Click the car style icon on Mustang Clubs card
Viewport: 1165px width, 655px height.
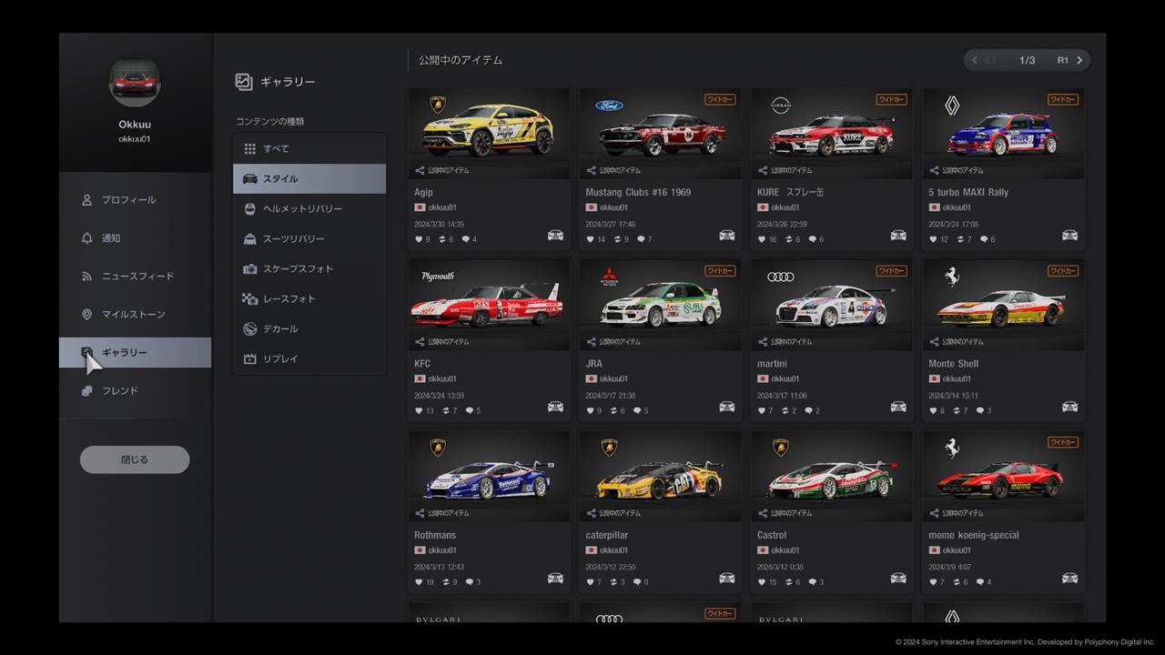point(726,236)
